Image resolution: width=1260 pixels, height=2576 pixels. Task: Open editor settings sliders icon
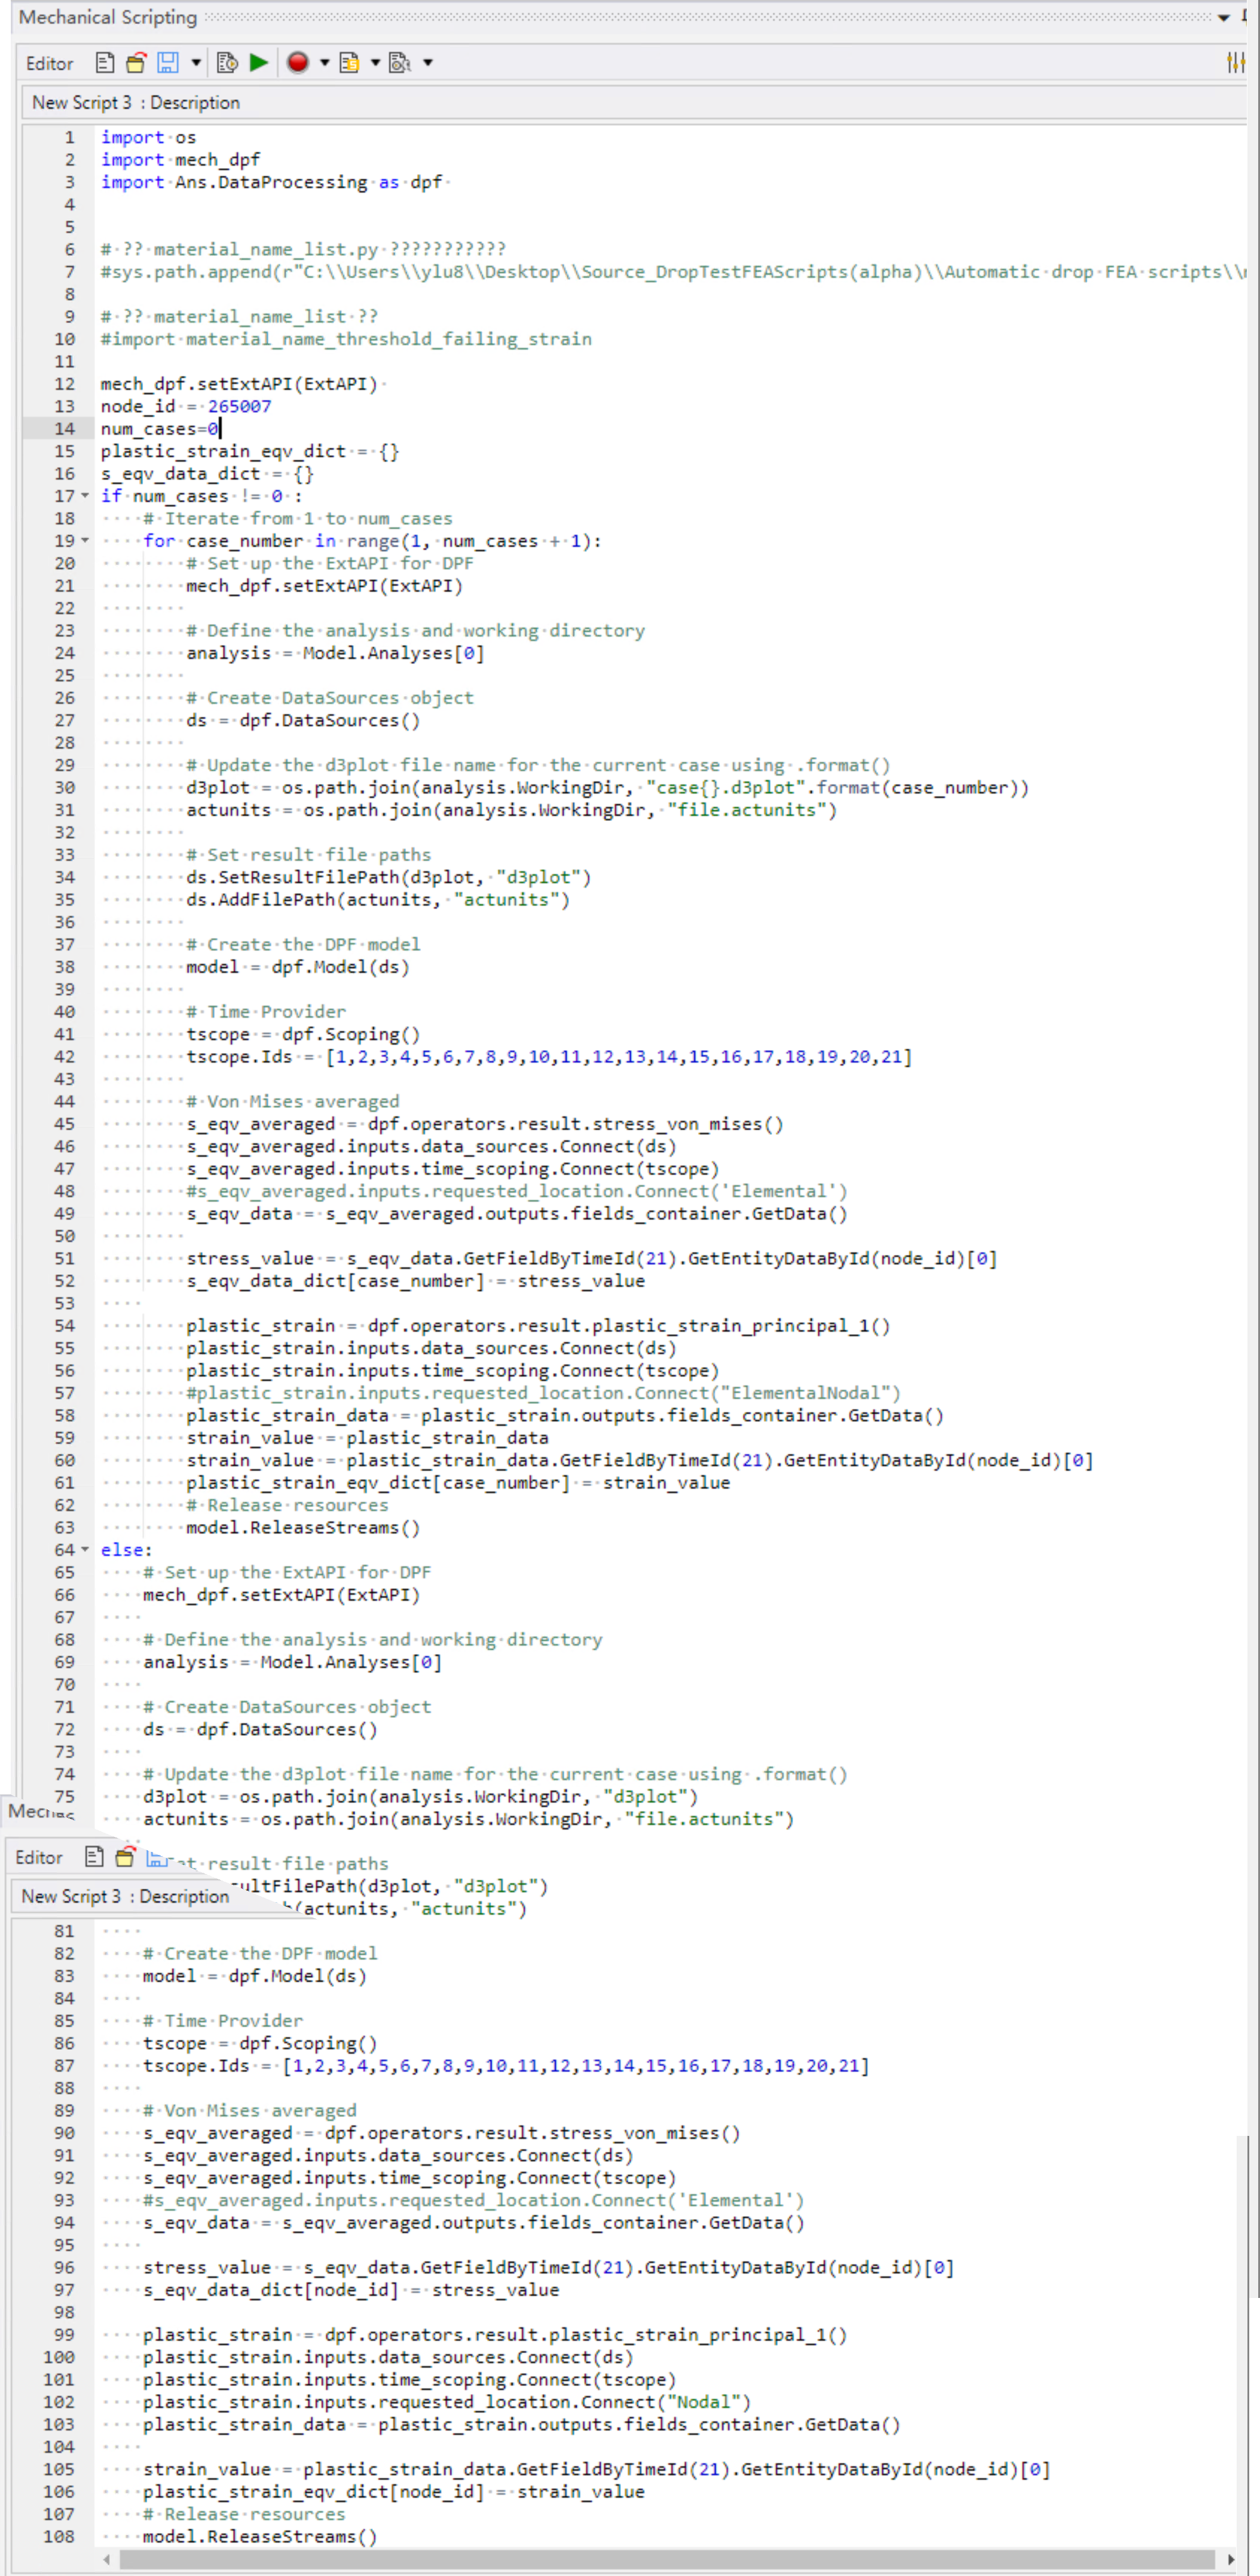[1236, 63]
